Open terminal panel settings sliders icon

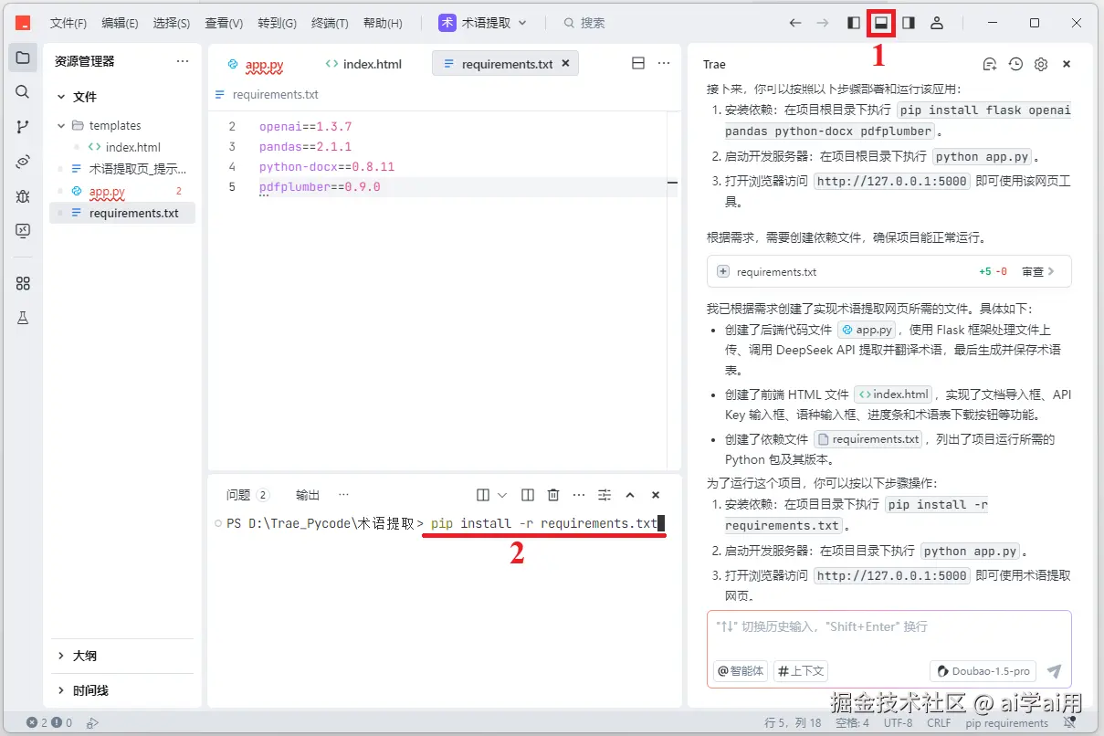[605, 495]
